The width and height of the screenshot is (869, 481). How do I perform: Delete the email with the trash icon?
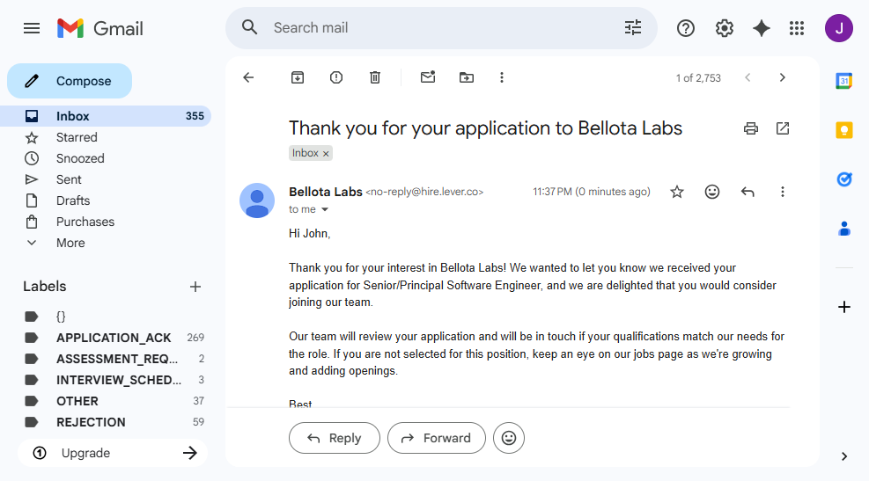(x=375, y=77)
